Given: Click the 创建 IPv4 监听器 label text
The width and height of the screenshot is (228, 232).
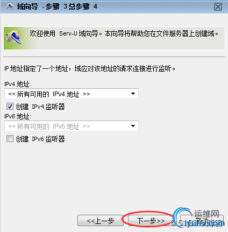Looking at the screenshot, I should coord(40,107).
